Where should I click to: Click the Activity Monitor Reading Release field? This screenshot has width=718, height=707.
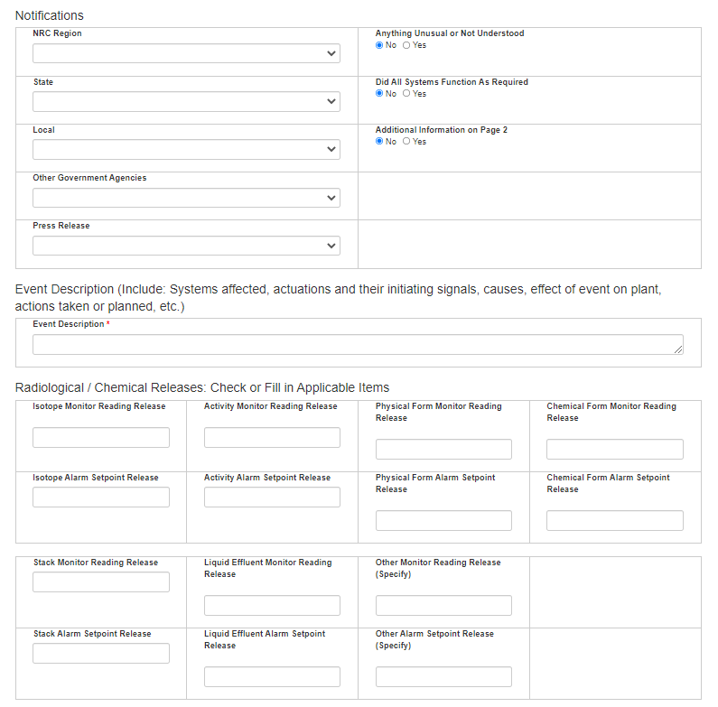[x=272, y=437]
